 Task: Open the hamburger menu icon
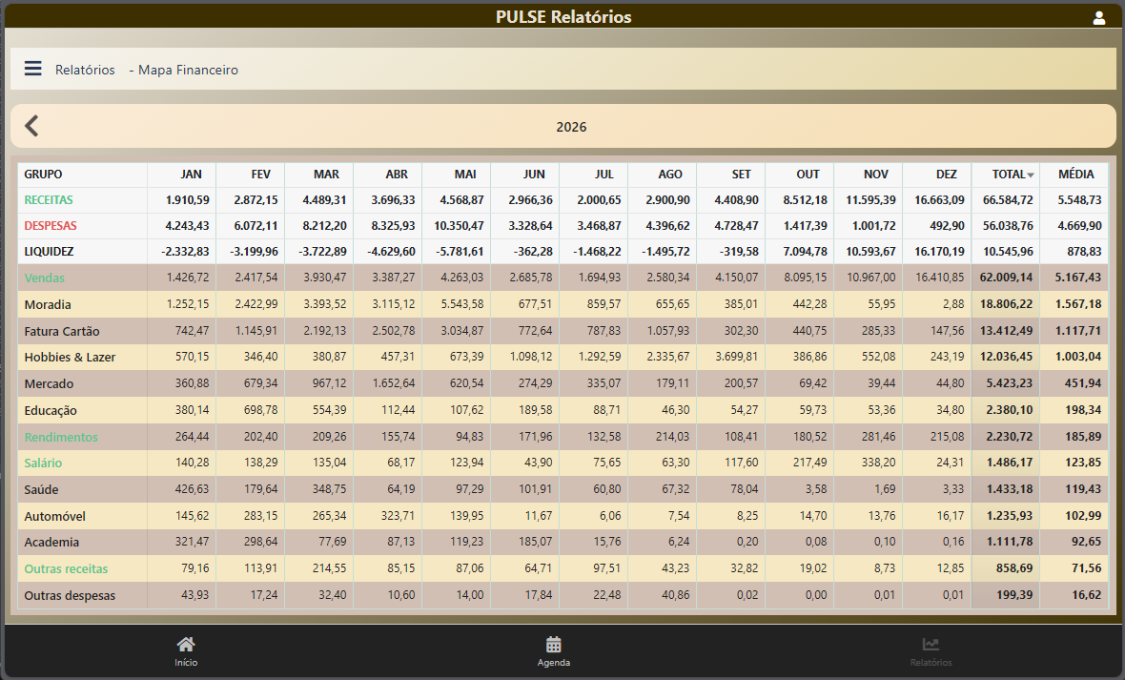pyautogui.click(x=33, y=69)
